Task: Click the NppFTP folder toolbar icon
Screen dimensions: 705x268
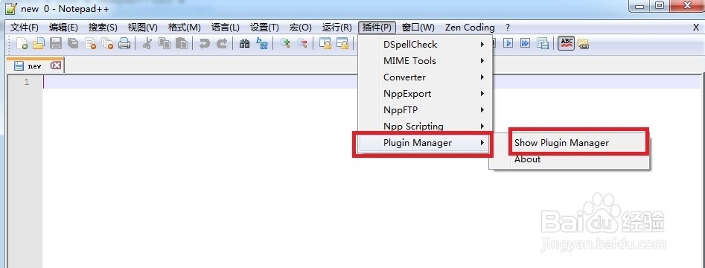Action: coord(584,44)
